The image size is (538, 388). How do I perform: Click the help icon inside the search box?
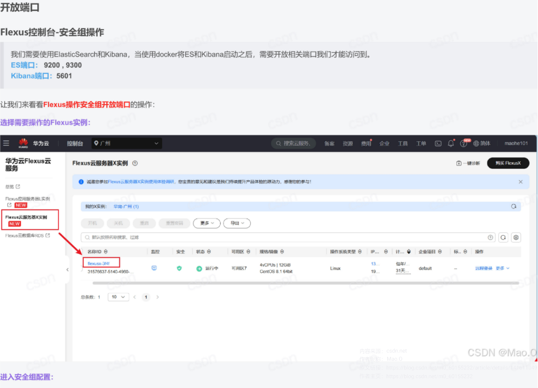[490, 237]
